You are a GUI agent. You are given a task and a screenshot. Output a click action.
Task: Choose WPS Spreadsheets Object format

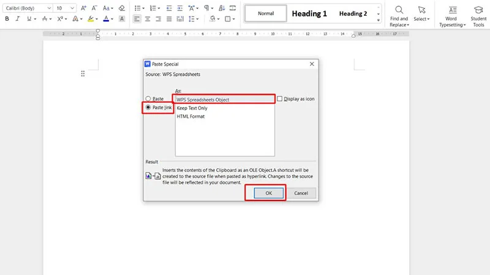pyautogui.click(x=225, y=100)
